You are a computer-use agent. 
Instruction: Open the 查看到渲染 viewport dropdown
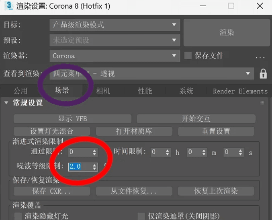point(152,74)
